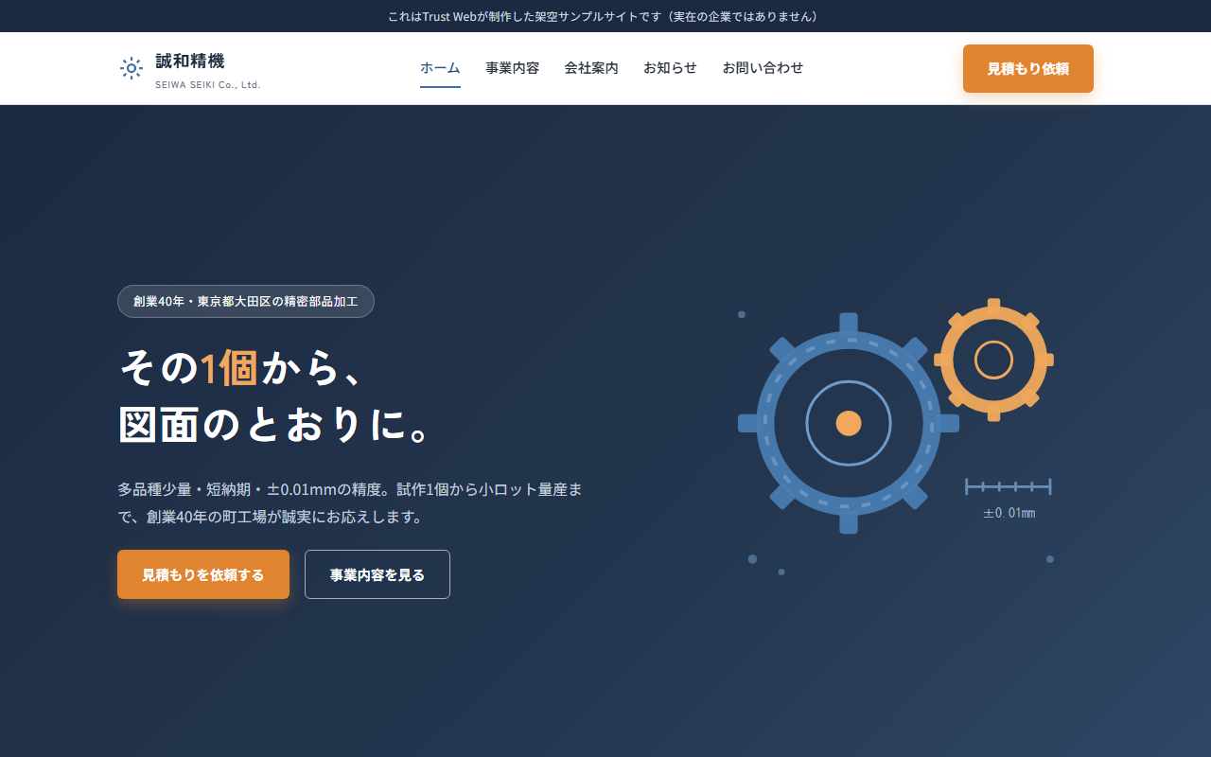Click the 事業内容を見る outlined button

tap(377, 574)
